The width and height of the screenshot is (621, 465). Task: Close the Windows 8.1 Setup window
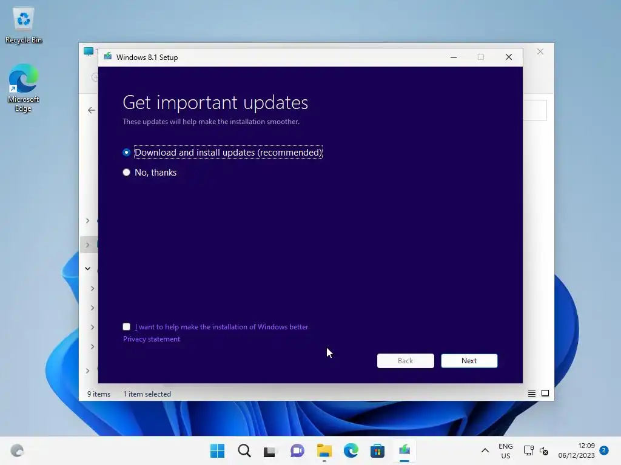tap(509, 58)
